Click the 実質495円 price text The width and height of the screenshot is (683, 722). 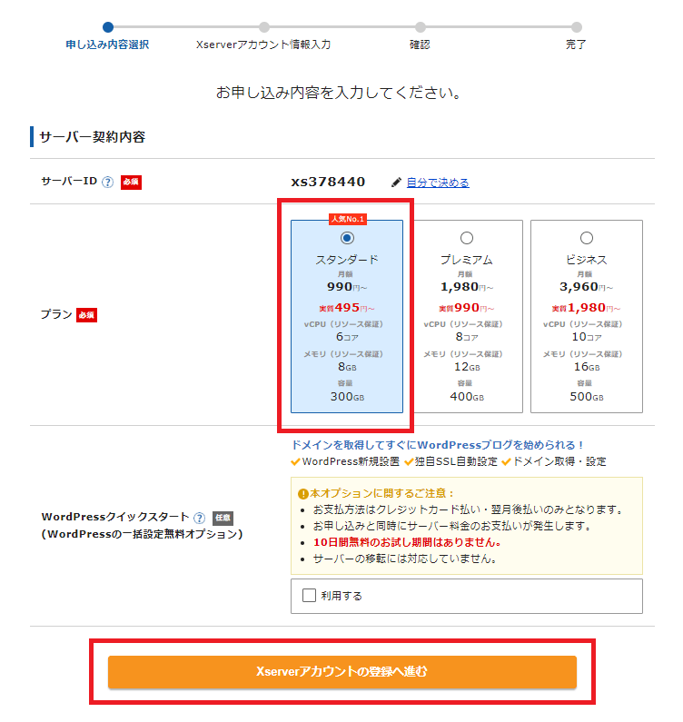point(347,308)
